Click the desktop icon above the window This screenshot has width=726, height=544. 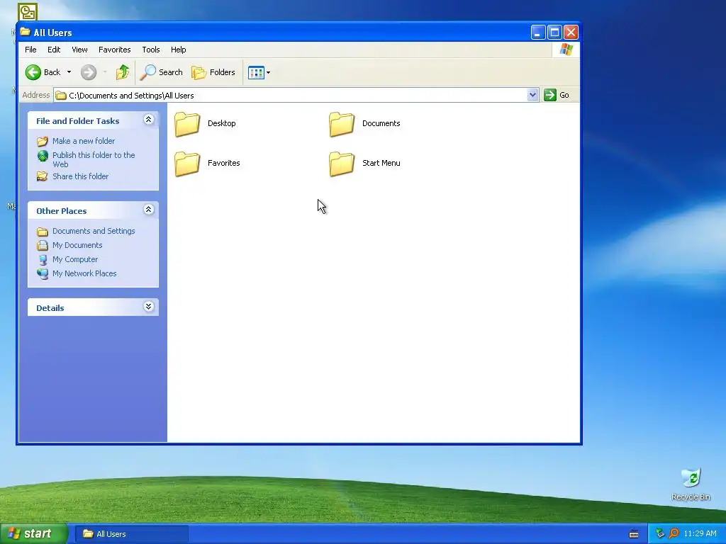(x=28, y=11)
